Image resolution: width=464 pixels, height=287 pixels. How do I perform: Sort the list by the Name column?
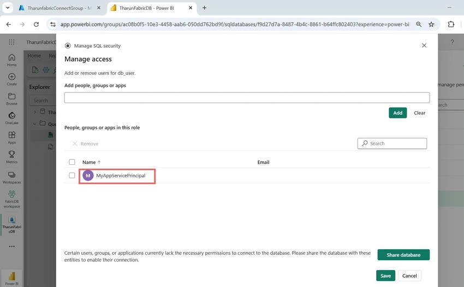[x=92, y=162]
